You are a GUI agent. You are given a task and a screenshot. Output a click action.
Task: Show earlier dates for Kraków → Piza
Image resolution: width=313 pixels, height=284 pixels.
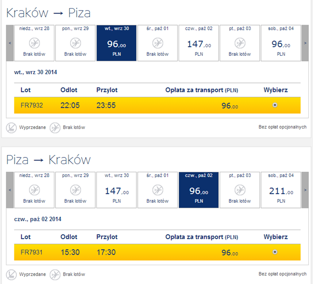(x=10, y=43)
